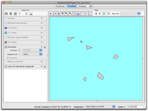Toggle visibility of U.S. Lakes layer
Image resolution: width=148 pixels, height=111 pixels.
tap(45, 33)
